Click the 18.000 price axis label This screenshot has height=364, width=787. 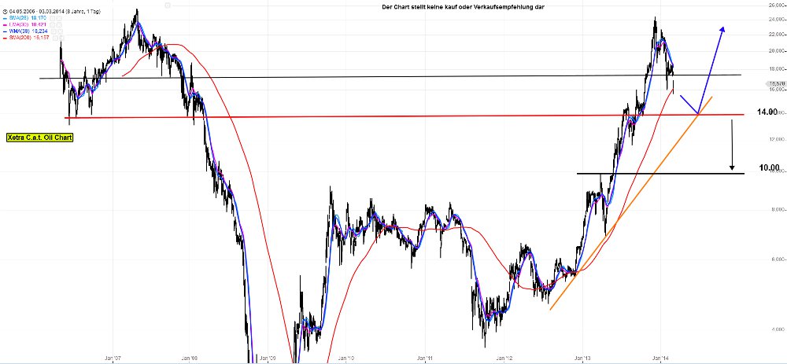(x=778, y=69)
